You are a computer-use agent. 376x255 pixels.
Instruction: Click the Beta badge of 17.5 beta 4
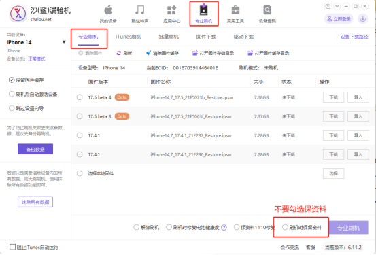pyautogui.click(x=122, y=97)
